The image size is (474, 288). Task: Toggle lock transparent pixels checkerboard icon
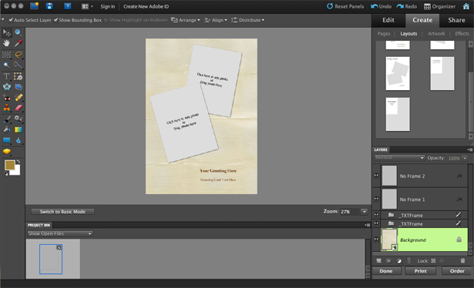coord(433,261)
